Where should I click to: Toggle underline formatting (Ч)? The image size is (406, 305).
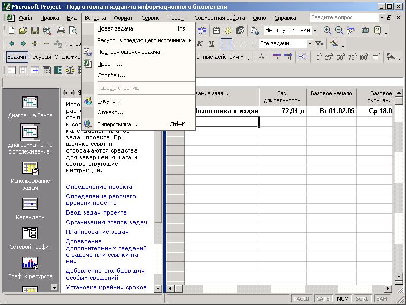(212, 44)
